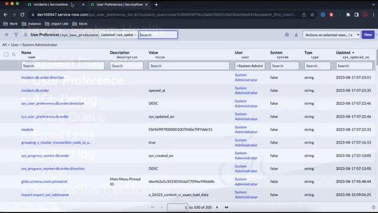Bookmark this page with star icon
Viewport: 378px width, 213px height.
(312, 15)
